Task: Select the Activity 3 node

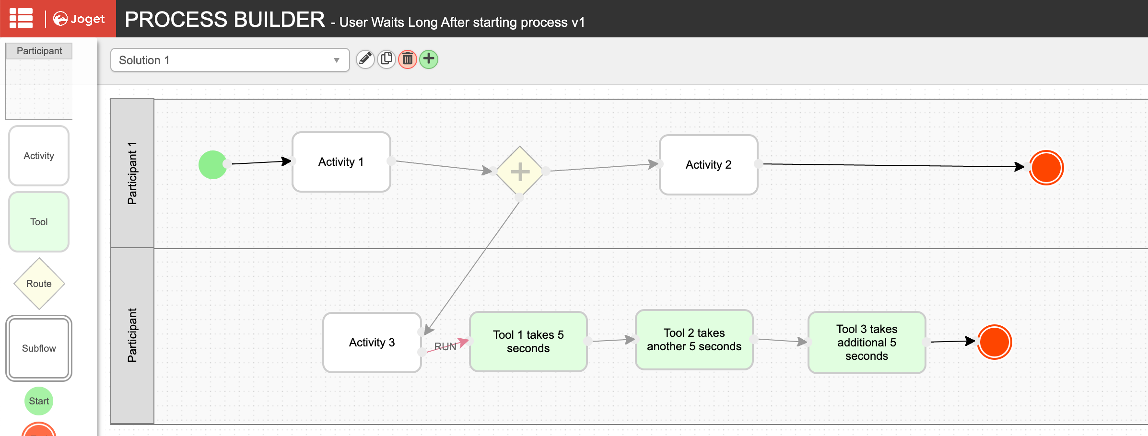Action: tap(372, 343)
